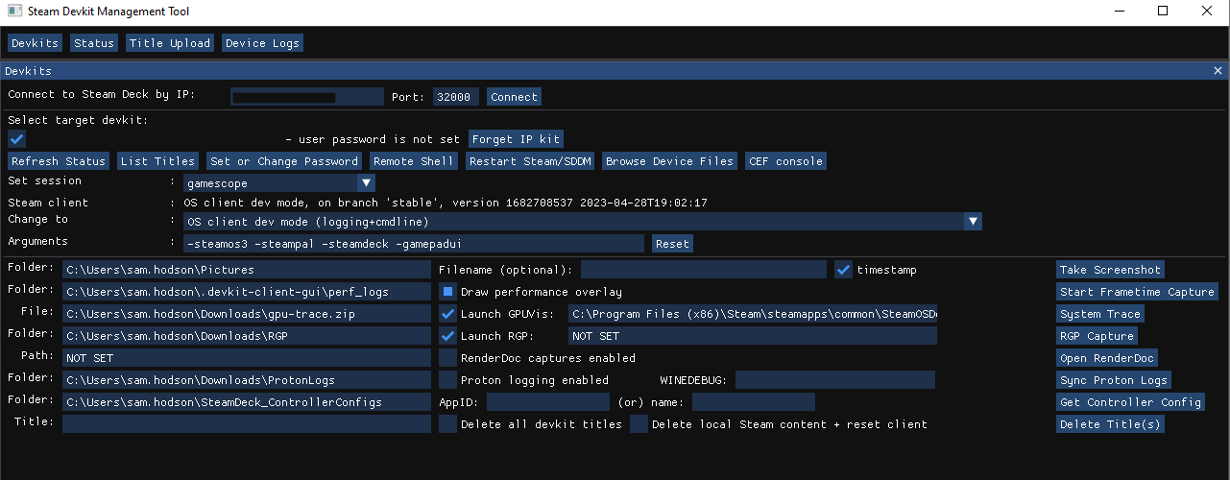Click the Connect button
Screen dimensions: 1230x480
point(514,97)
